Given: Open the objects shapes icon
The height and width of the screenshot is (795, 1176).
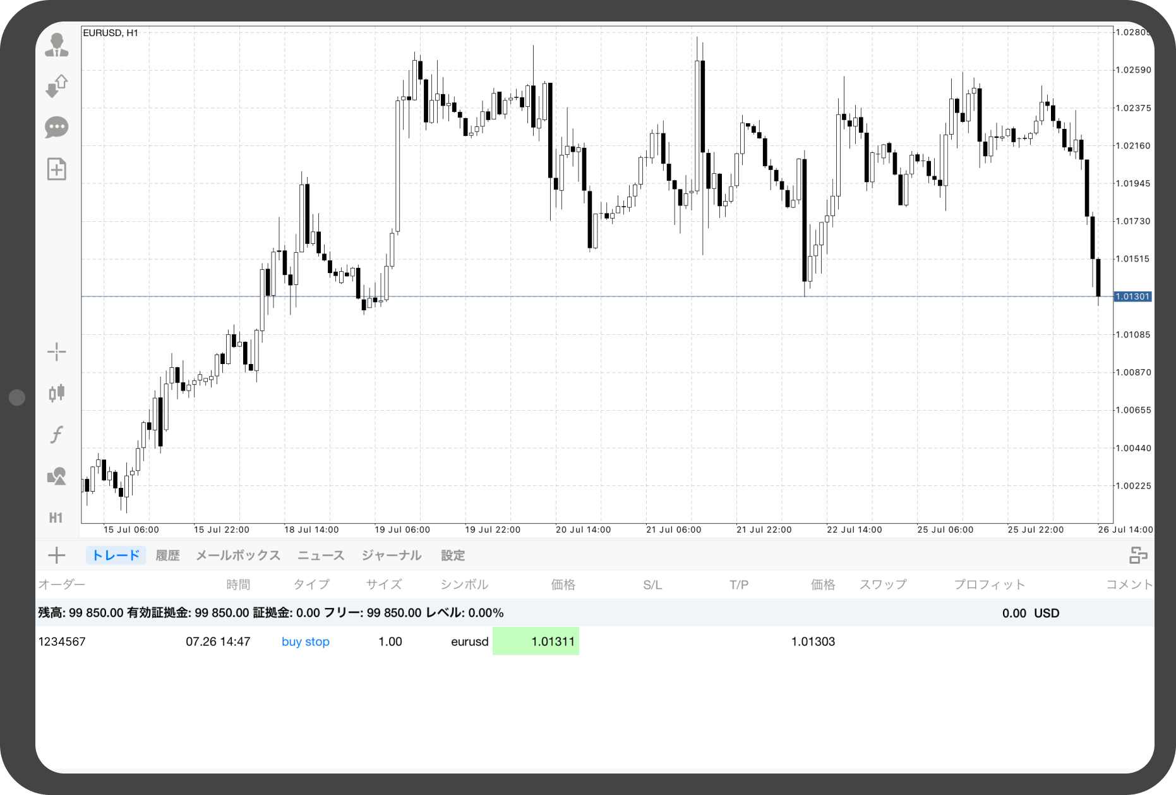Looking at the screenshot, I should (57, 476).
